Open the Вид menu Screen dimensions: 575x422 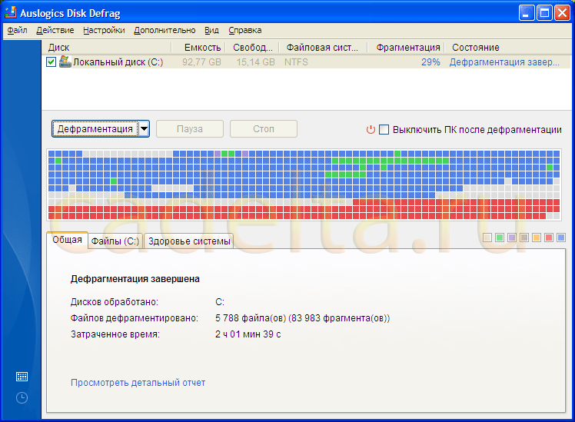point(211,31)
